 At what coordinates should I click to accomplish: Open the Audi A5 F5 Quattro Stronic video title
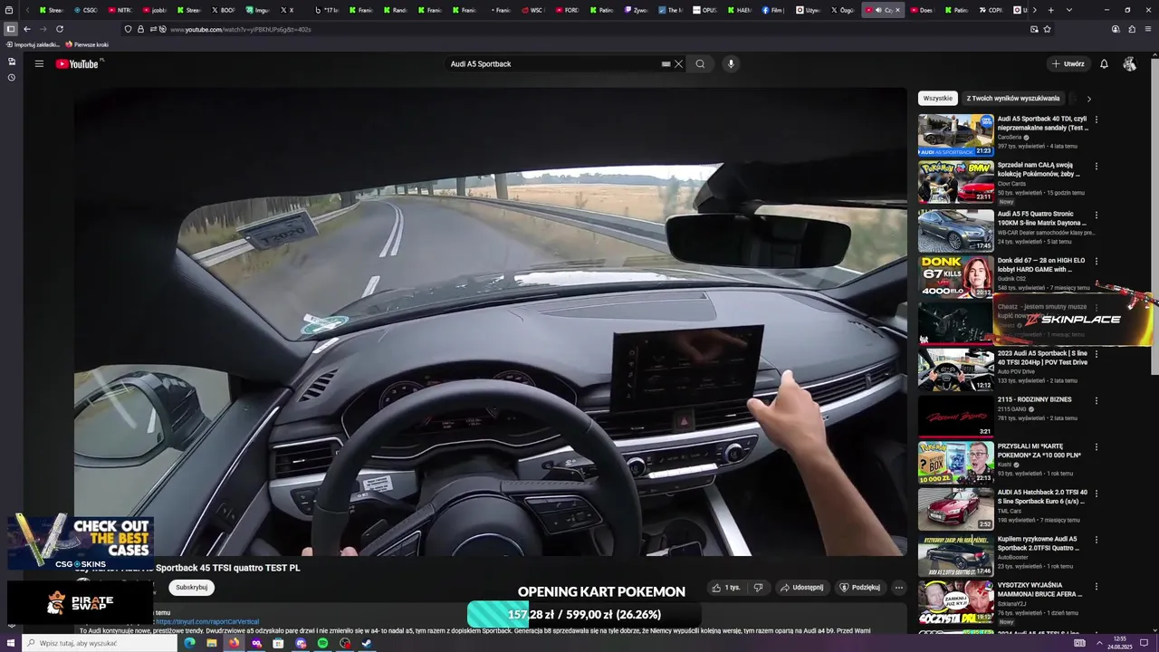[1041, 218]
